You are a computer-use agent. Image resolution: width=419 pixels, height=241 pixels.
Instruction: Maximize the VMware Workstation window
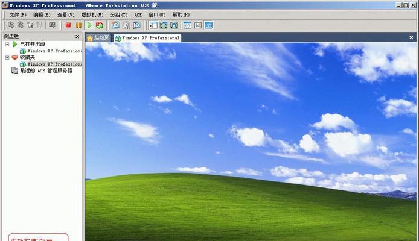click(406, 5)
